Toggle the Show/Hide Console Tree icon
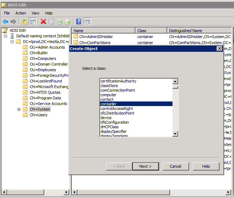The width and height of the screenshot is (234, 198). coord(33,22)
